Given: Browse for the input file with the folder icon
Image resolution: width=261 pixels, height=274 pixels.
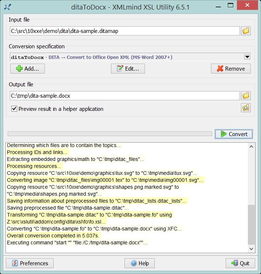Looking at the screenshot, I should [x=246, y=31].
